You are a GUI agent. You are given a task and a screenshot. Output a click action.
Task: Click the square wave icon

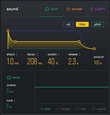(93, 109)
